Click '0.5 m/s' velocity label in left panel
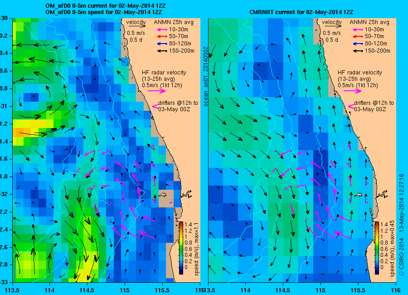Viewport: 408px width, 295px height. coord(136,33)
